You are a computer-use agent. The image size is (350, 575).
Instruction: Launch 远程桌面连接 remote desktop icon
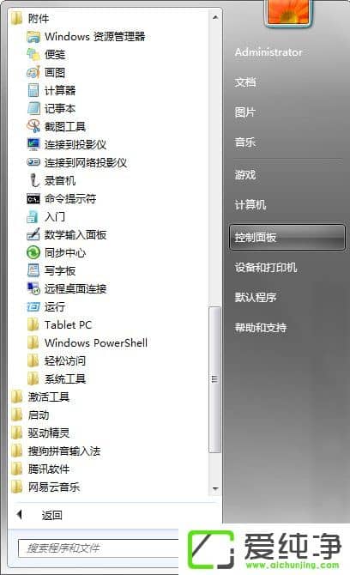[33, 288]
